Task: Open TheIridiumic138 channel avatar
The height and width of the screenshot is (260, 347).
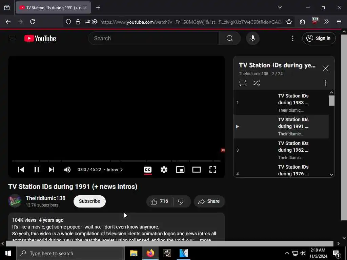Action: [15, 201]
